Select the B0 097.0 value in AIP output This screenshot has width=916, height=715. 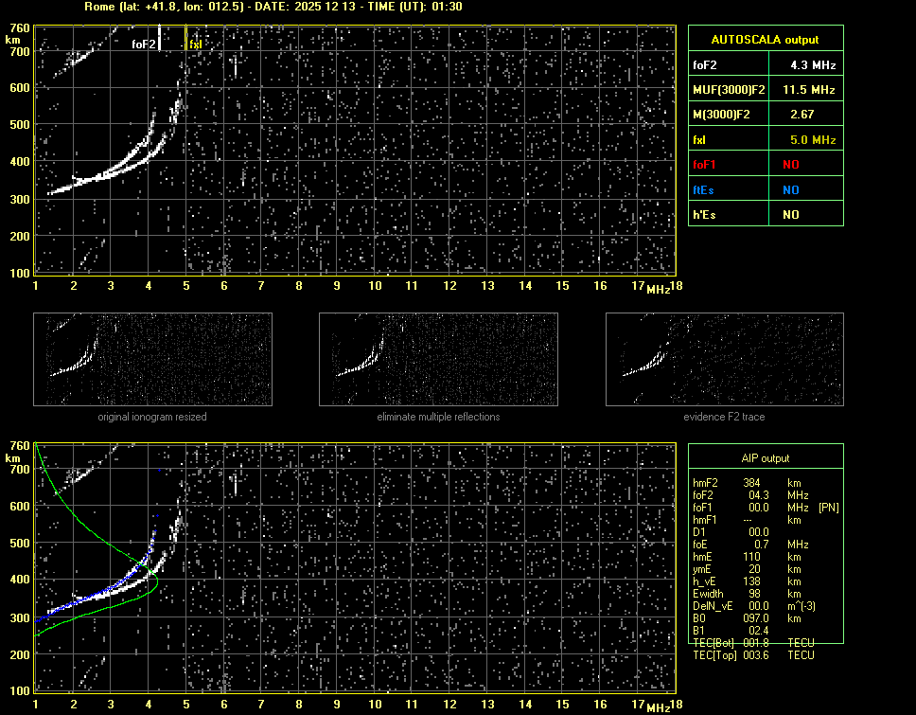click(757, 618)
